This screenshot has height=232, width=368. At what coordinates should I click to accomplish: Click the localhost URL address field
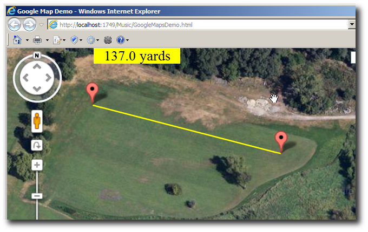pos(198,25)
